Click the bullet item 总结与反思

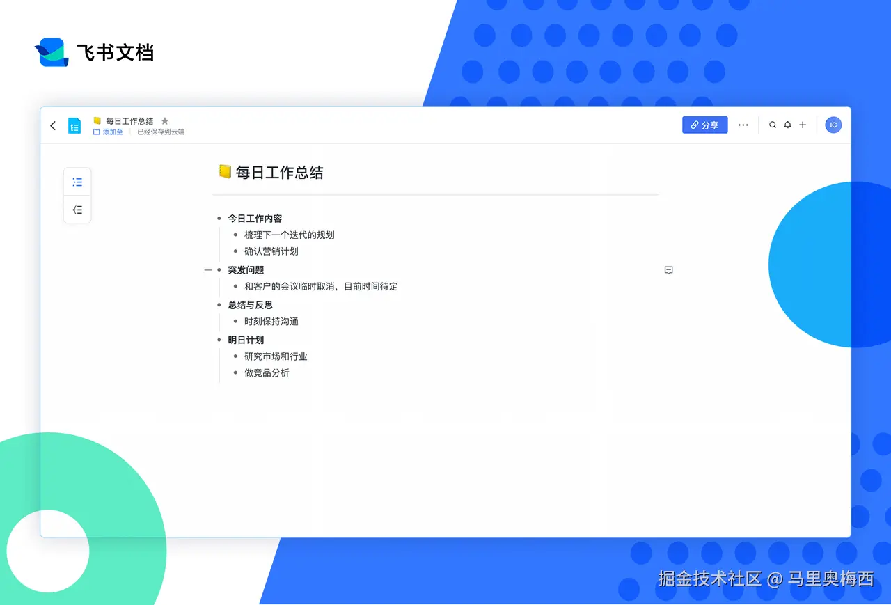250,305
